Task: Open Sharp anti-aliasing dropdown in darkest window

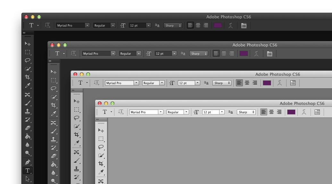Action: click(173, 25)
